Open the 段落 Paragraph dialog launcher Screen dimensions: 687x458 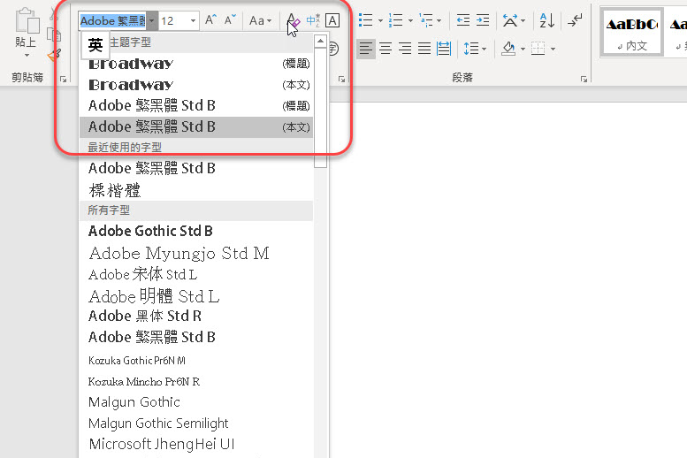click(584, 80)
